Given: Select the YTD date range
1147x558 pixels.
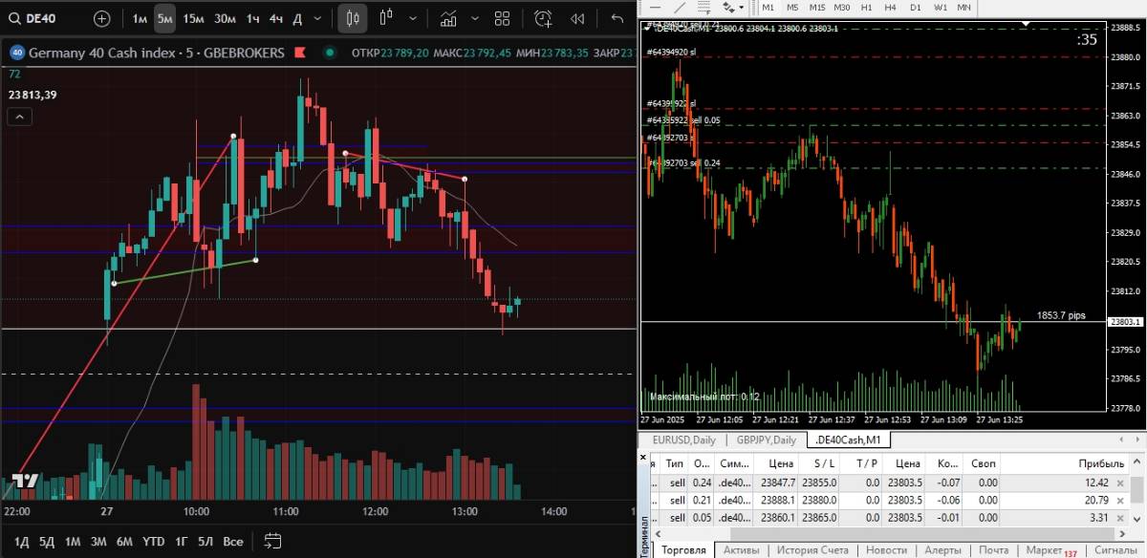Looking at the screenshot, I should pos(153,542).
